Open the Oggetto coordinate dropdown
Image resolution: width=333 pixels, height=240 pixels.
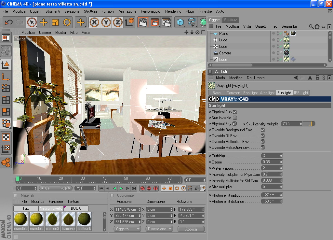pyautogui.click(x=127, y=229)
